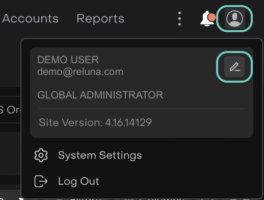Choose the Log Out text entry
The height and width of the screenshot is (200, 264).
click(x=78, y=181)
